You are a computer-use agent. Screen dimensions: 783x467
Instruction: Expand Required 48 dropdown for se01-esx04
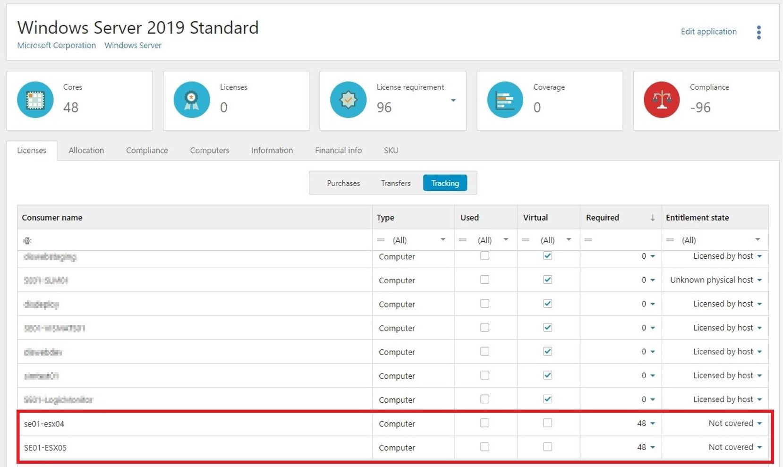pyautogui.click(x=653, y=424)
